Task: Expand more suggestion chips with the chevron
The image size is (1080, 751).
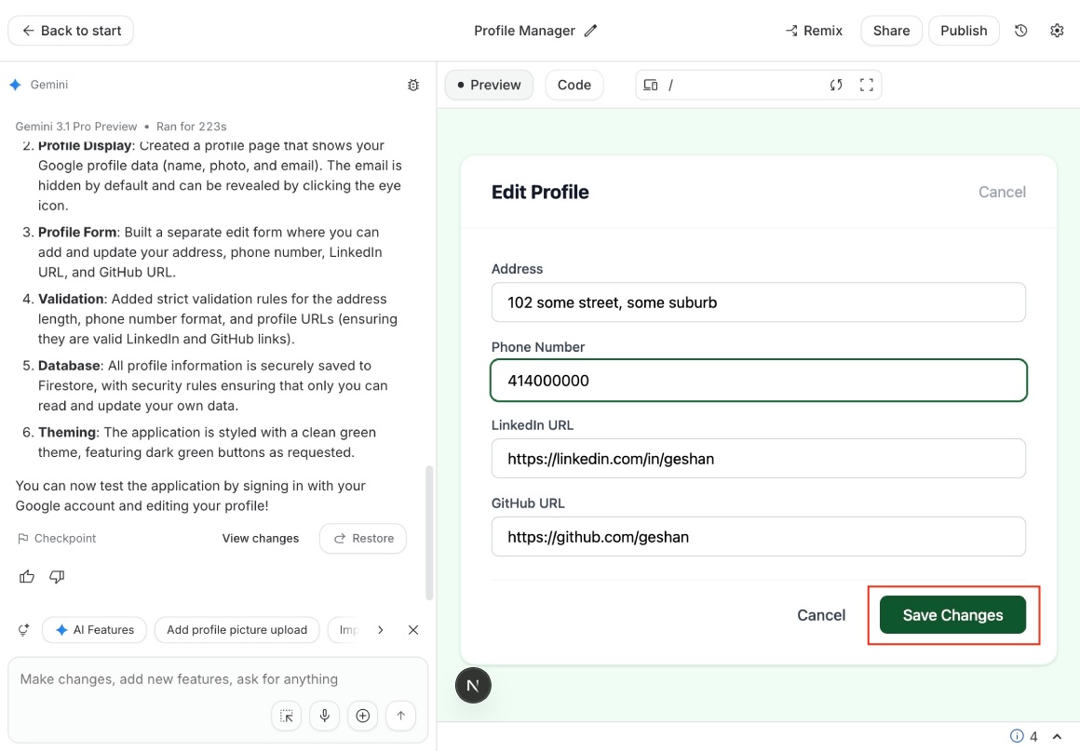Action: click(x=380, y=629)
